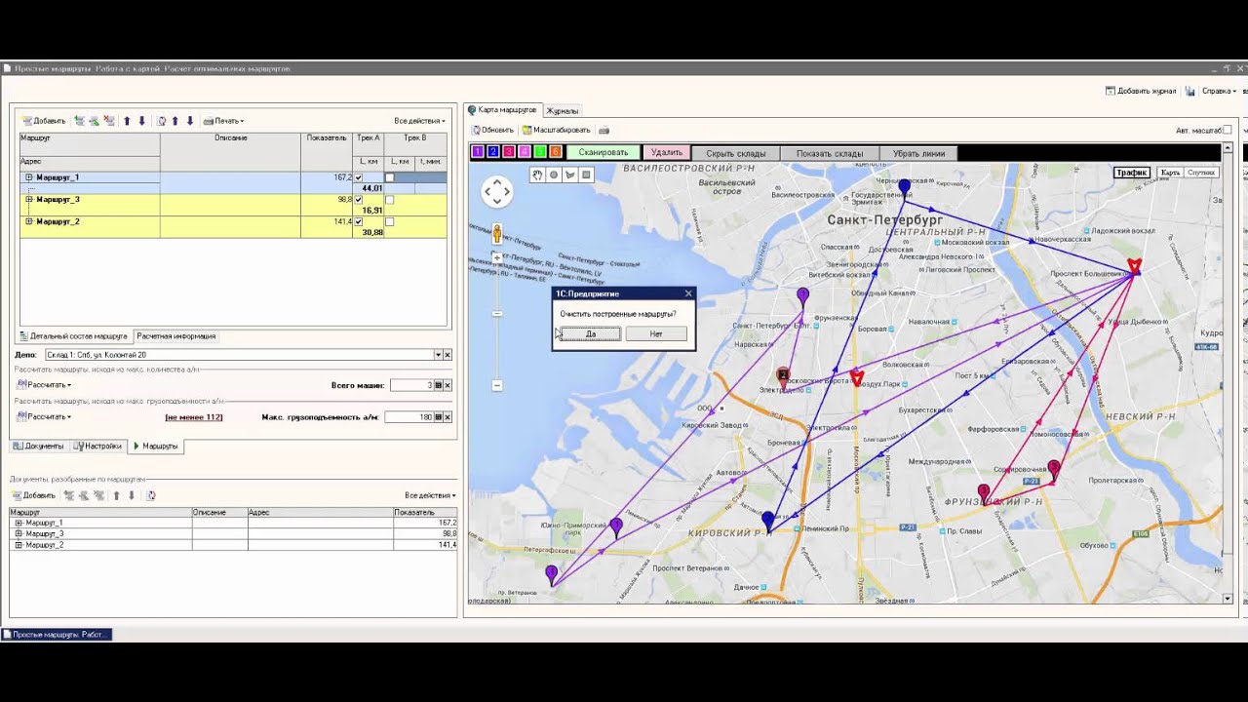This screenshot has height=702, width=1248.
Task: Select the polyline drawing tool on the map
Action: click(570, 175)
